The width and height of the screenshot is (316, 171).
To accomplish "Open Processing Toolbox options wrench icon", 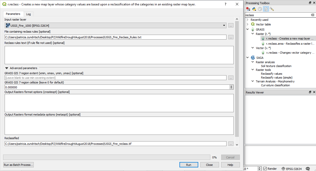I will (x=272, y=9).
